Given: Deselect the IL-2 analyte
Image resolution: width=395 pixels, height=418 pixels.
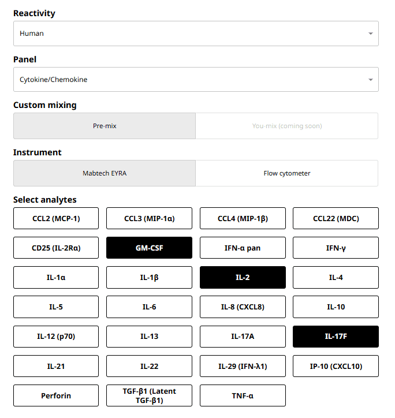Looking at the screenshot, I should pos(243,277).
